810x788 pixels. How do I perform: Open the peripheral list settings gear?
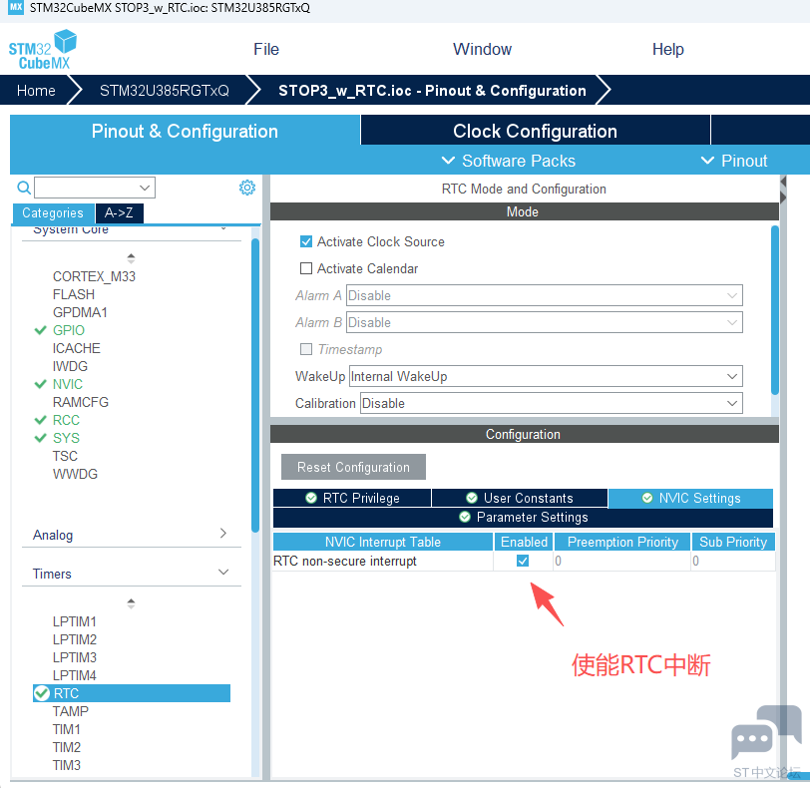point(247,188)
